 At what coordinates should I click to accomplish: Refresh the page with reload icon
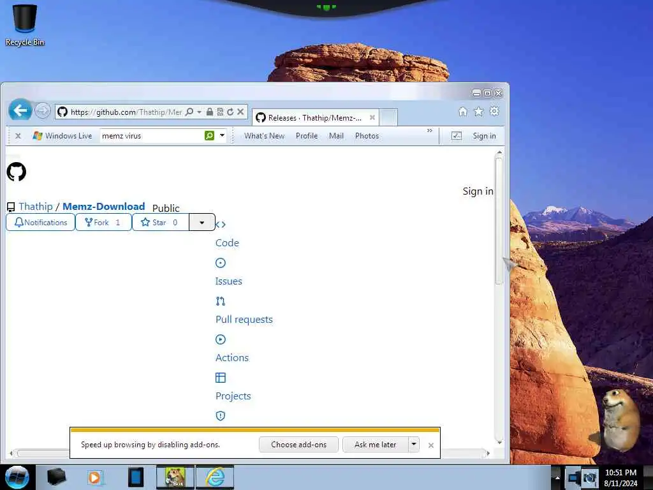tap(230, 112)
